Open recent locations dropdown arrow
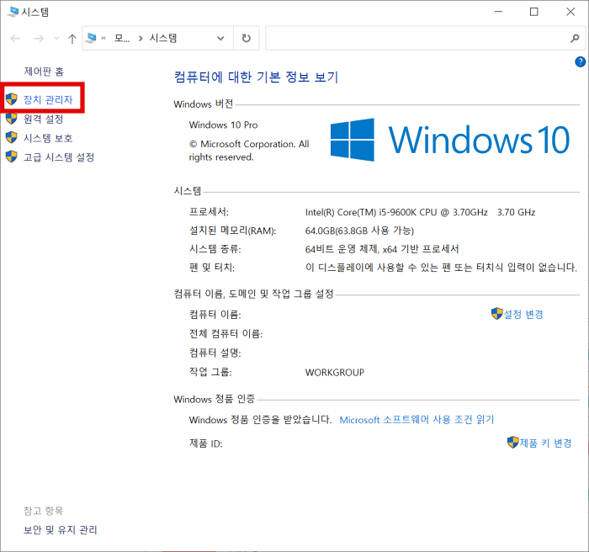Screen dimensions: 589x552 (56, 39)
